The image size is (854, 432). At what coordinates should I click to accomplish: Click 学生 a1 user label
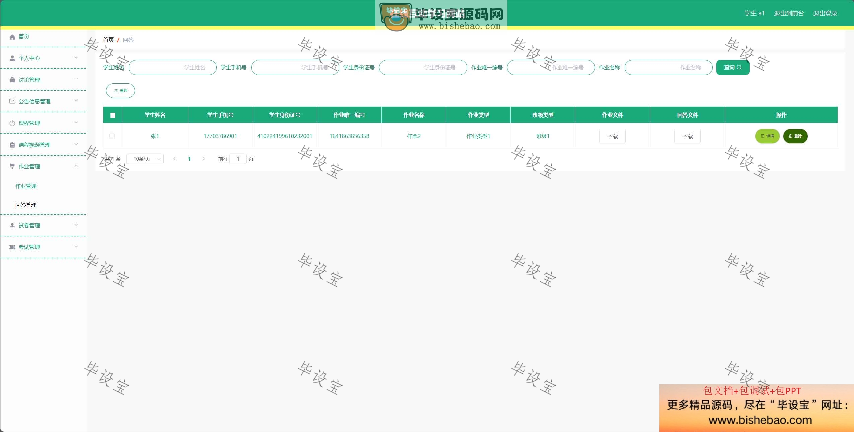[x=755, y=13]
